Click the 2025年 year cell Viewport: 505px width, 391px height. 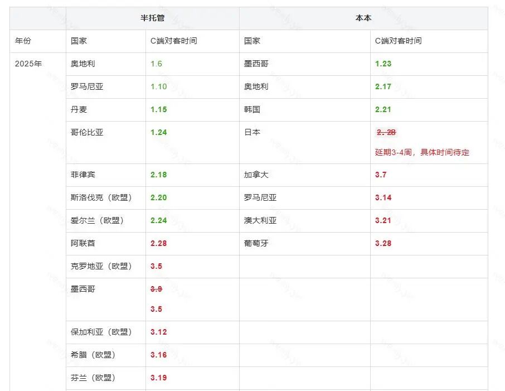coord(28,63)
